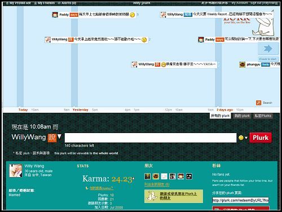Click WillyWang's avatar on the sad-face plurk
The image size is (282, 212).
pos(48,39)
